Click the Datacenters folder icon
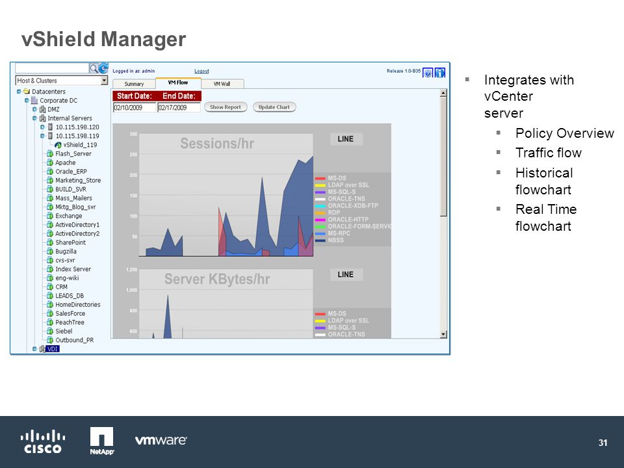 coord(27,92)
